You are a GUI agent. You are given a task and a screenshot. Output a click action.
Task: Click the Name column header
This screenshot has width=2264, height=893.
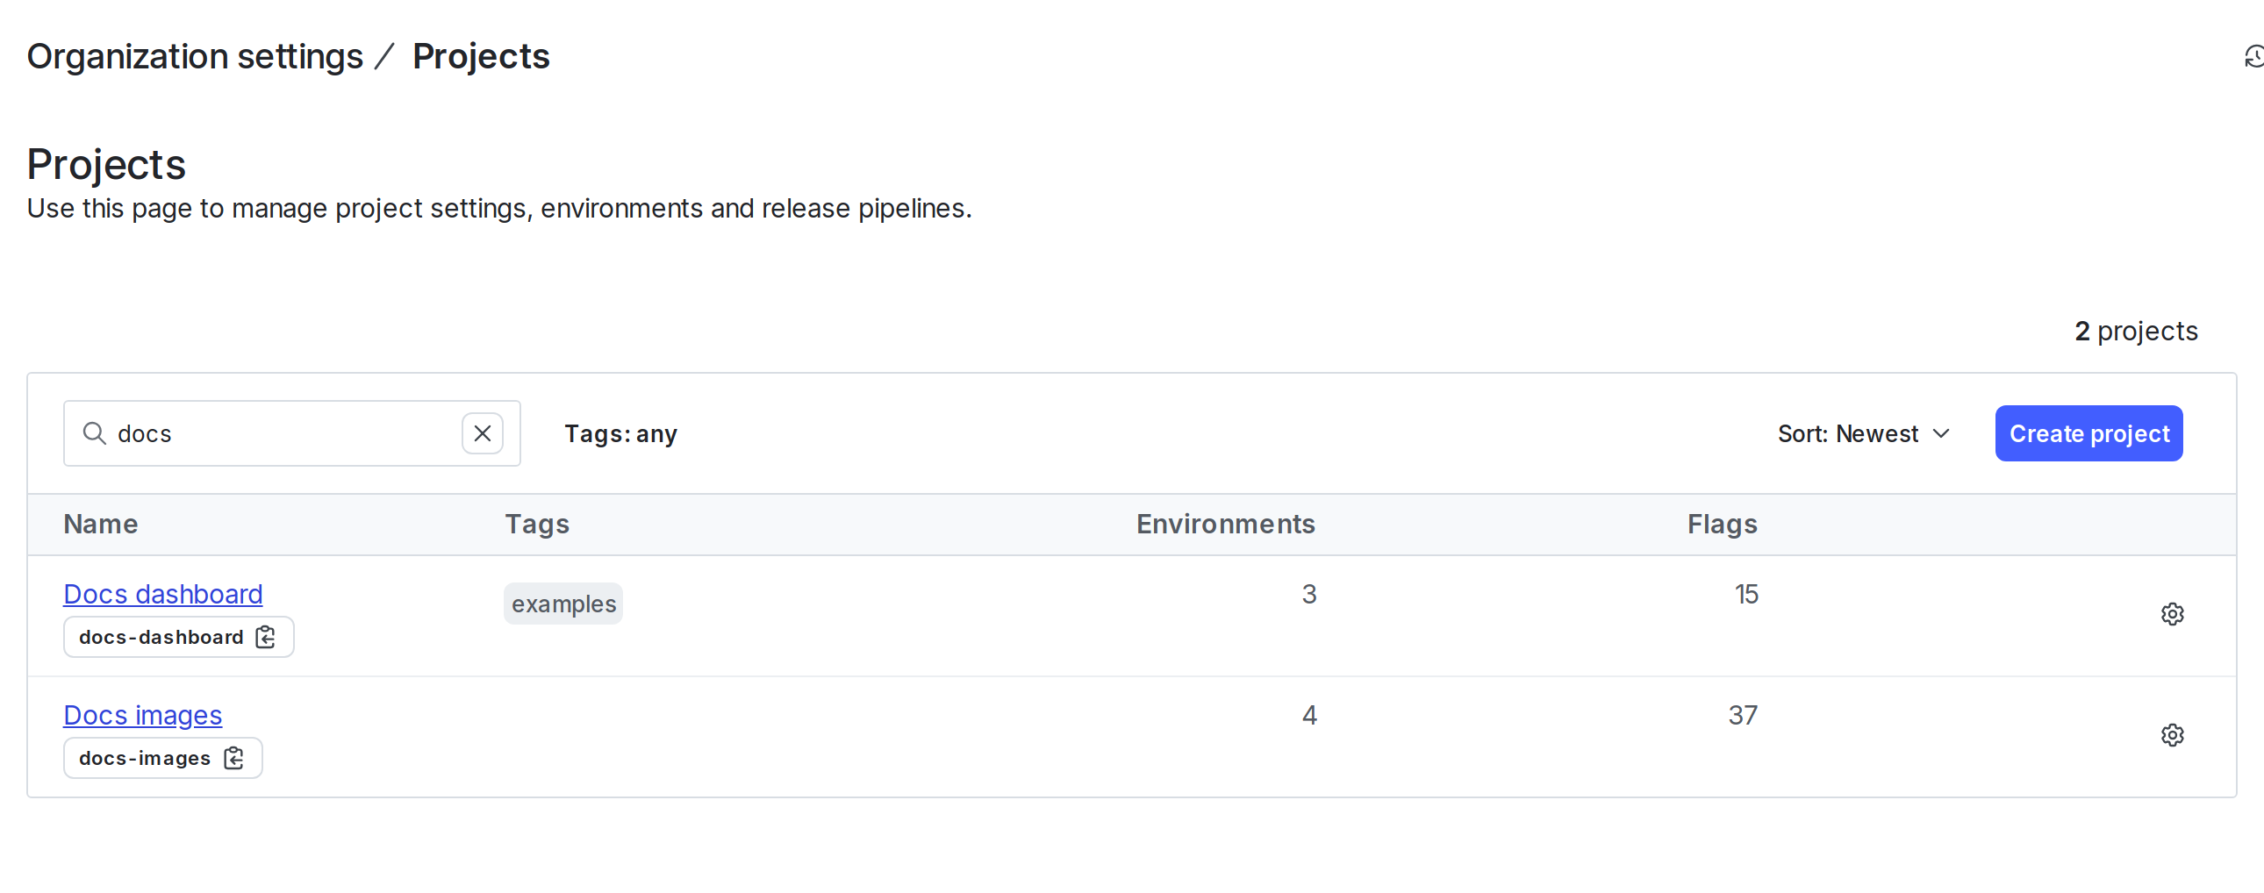100,524
